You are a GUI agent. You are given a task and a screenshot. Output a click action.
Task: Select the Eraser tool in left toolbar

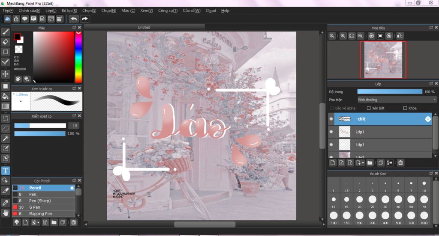pos(6,41)
